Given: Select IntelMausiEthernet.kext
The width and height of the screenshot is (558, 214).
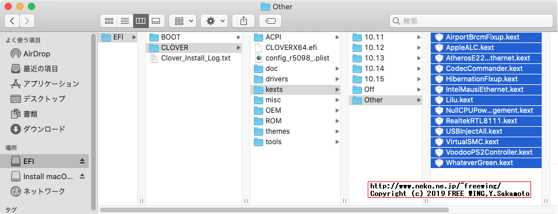Looking at the screenshot, I should (x=486, y=90).
